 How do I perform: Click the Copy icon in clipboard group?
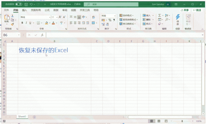click(x=12, y=20)
